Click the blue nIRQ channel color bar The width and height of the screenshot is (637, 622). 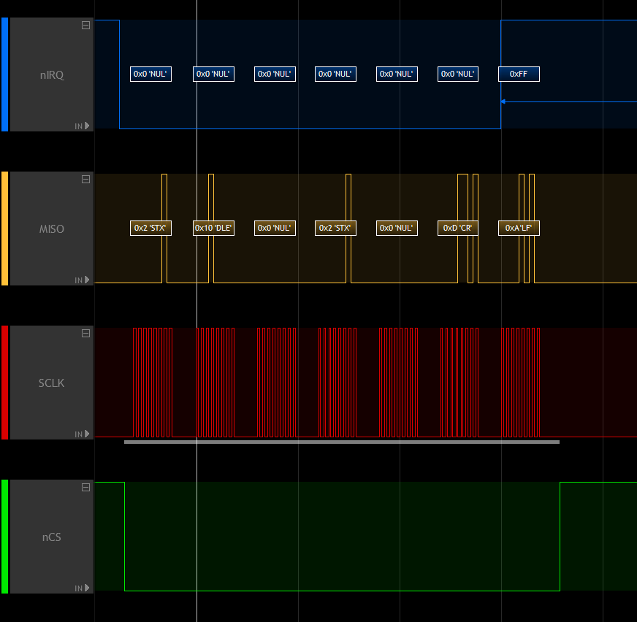(4, 74)
